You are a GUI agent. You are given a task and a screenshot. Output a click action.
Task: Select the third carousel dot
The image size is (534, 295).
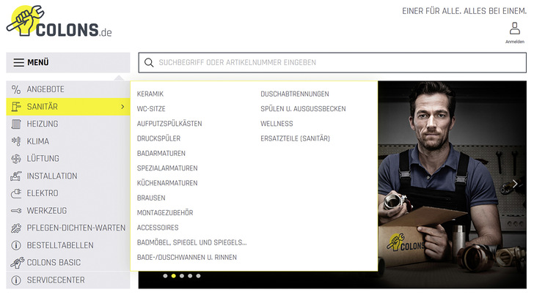(182, 276)
